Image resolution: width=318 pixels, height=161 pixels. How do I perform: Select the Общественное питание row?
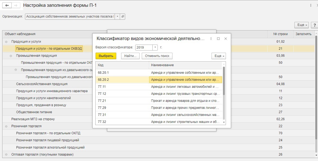[x=34, y=112]
